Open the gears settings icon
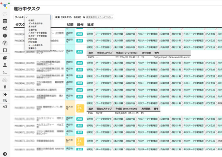The height and width of the screenshot is (157, 222). pos(5,28)
